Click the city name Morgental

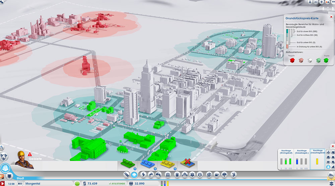click(33, 183)
